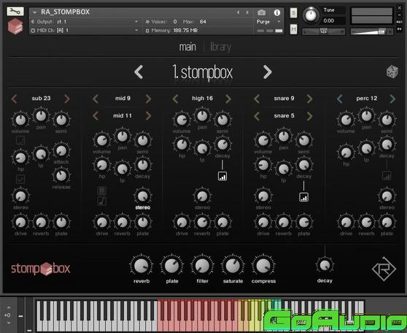Viewport: 407px width, 333px height.
Task: Select next mid 9 sample arrow
Action: 148,99
